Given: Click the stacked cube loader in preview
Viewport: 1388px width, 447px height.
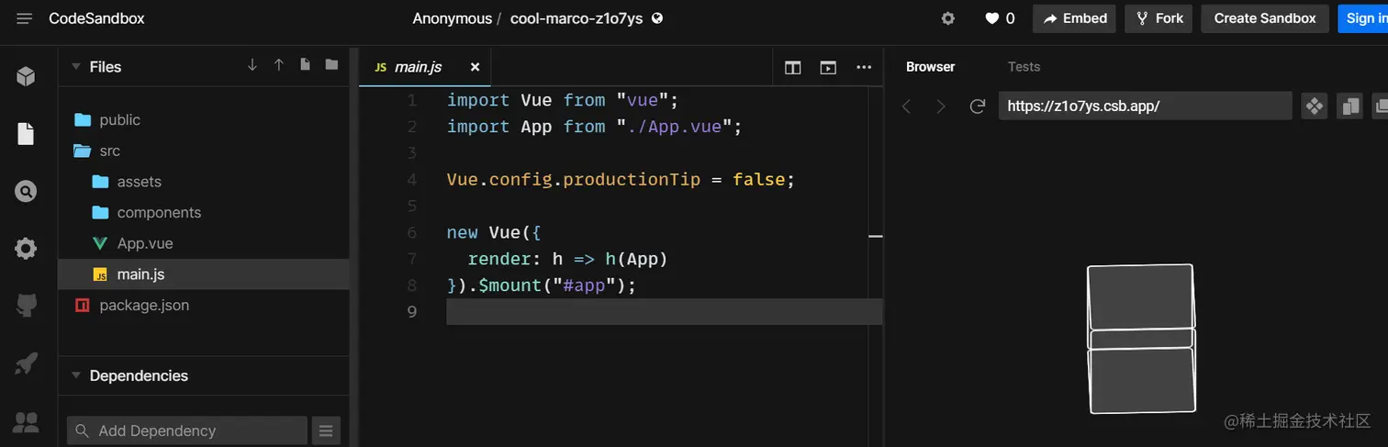Looking at the screenshot, I should click(1142, 339).
